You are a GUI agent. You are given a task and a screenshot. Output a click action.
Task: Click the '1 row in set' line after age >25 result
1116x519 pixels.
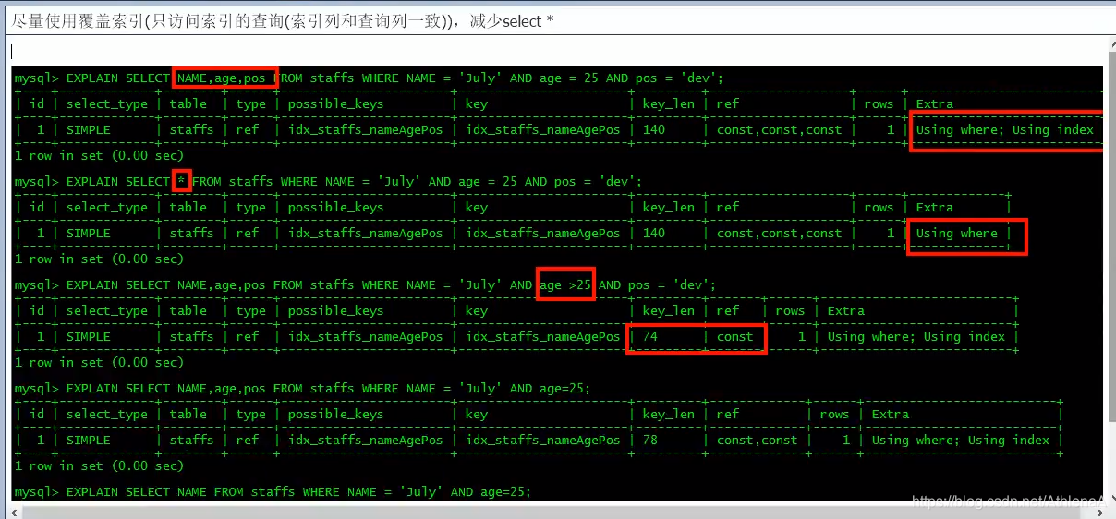point(100,363)
